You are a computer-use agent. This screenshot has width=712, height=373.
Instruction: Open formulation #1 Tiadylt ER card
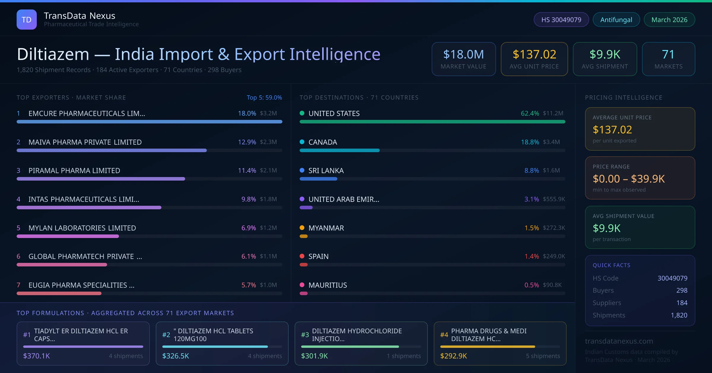(x=83, y=343)
